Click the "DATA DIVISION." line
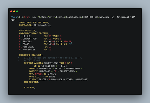 click(x=28, y=31)
